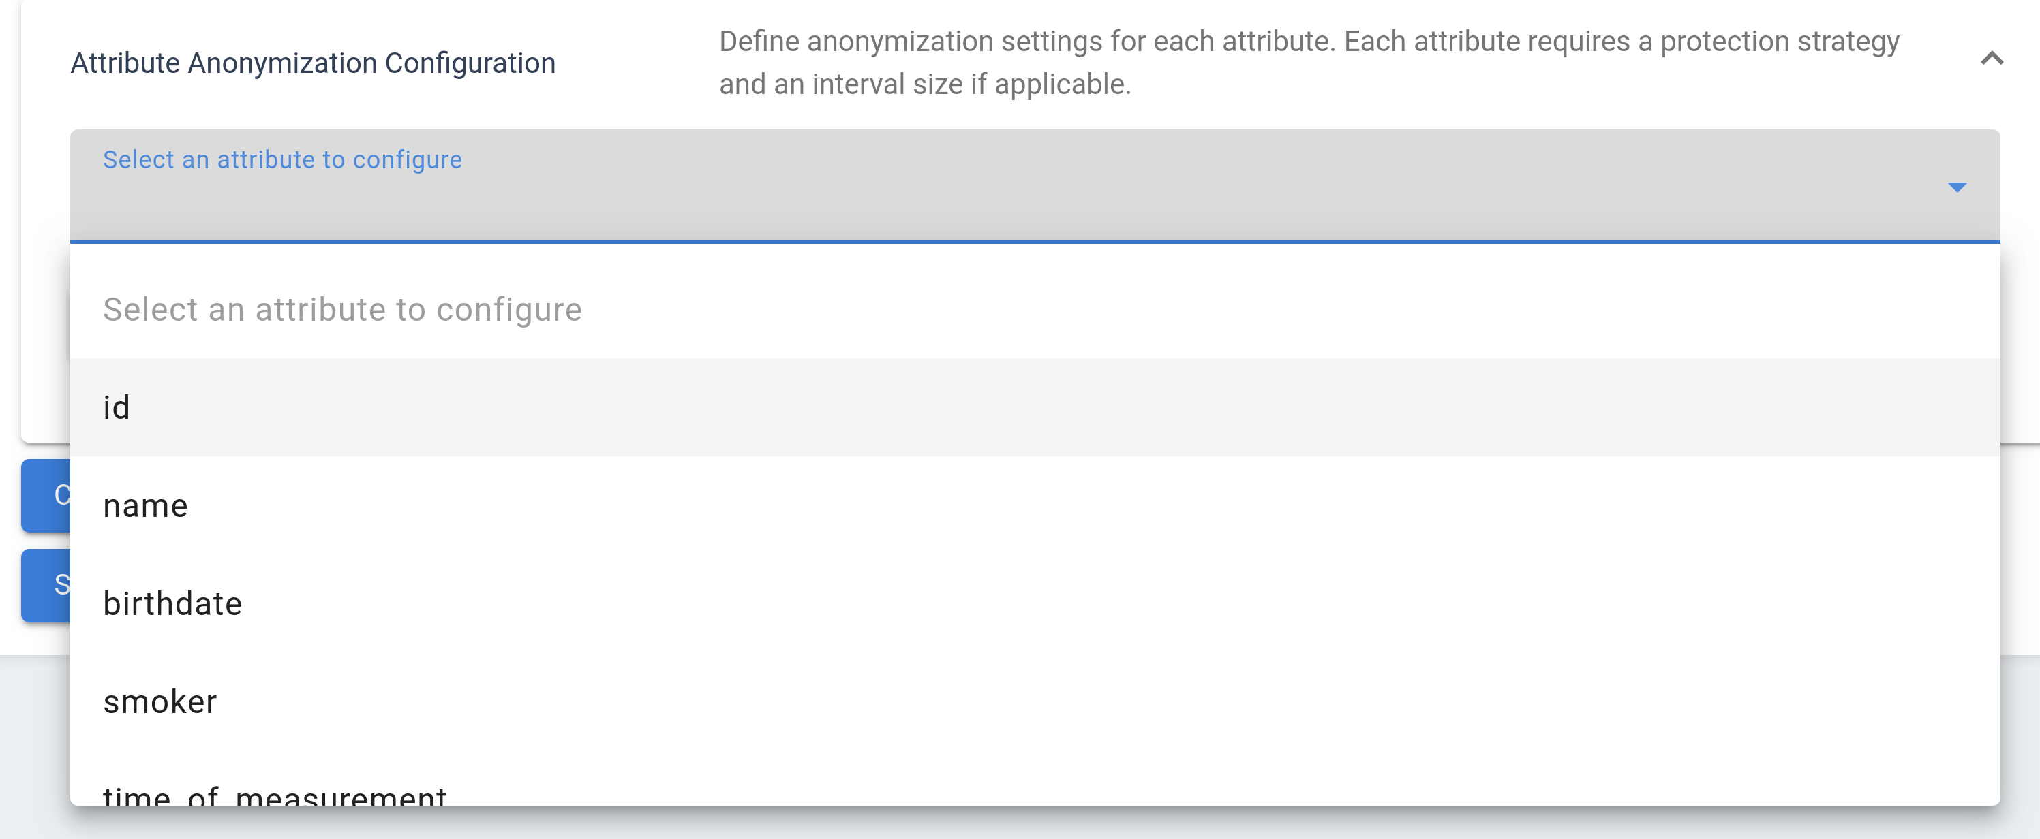Choose the 'name' attribute option
Image resolution: width=2040 pixels, height=839 pixels.
(x=1034, y=506)
